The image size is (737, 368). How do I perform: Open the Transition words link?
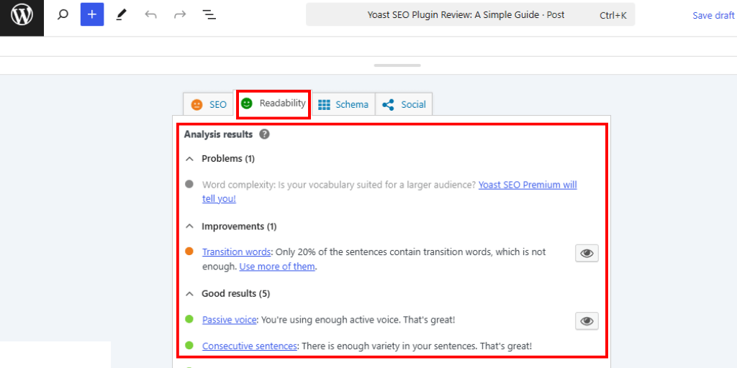[x=236, y=252]
